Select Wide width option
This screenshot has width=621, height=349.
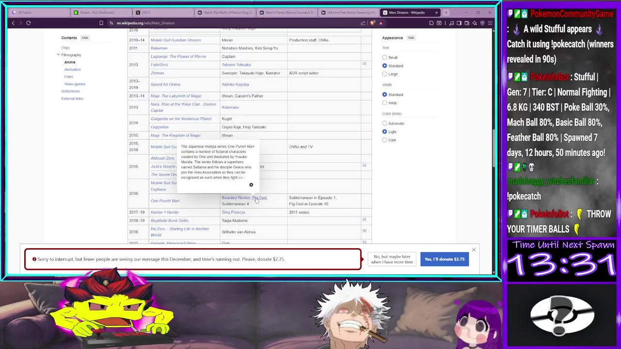tap(385, 103)
